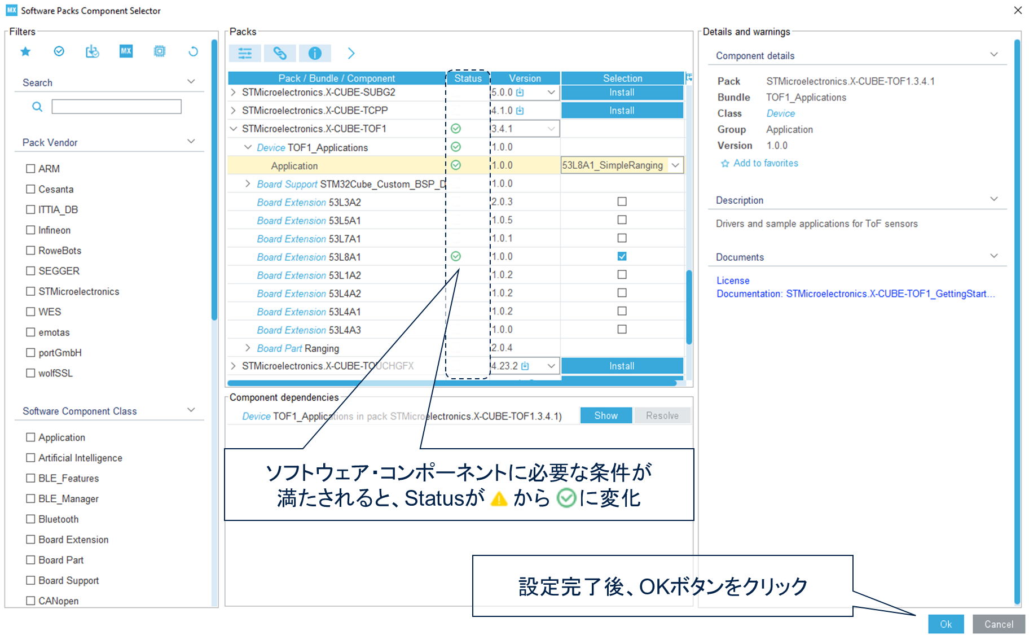The height and width of the screenshot is (635, 1029).
Task: Open the X-CUBE-TOF1 version 3.4.1 dropdown
Action: point(551,129)
